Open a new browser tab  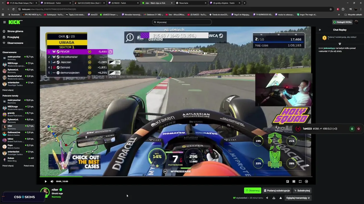[245, 3]
